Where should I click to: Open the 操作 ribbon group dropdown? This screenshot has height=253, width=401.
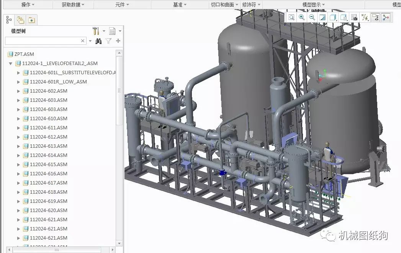(28, 5)
